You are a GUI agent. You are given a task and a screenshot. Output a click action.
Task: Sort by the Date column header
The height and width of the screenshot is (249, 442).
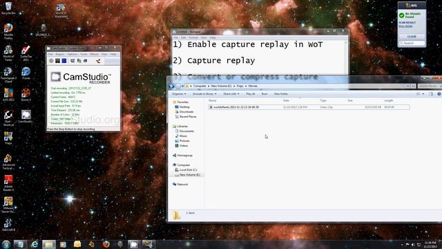tap(286, 100)
